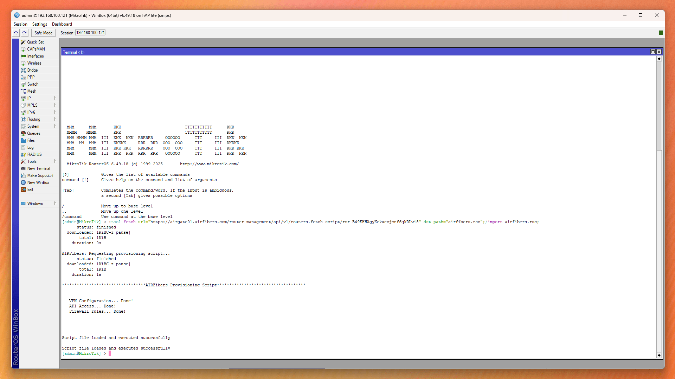The width and height of the screenshot is (675, 379).
Task: Toggle the Safe Mode button
Action: point(43,33)
